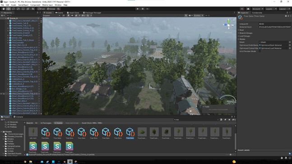Lock the Inspector panel with lock icon
This screenshot has height=164, width=292.
click(x=287, y=13)
